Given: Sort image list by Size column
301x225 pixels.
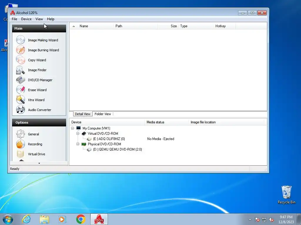Looking at the screenshot, I should [168, 26].
